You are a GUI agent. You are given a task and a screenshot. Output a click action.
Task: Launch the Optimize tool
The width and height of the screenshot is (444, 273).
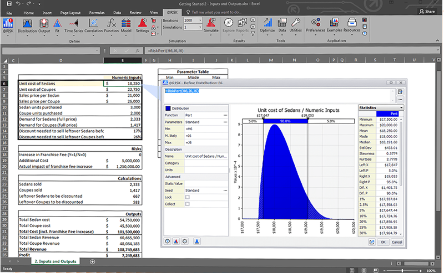[268, 25]
